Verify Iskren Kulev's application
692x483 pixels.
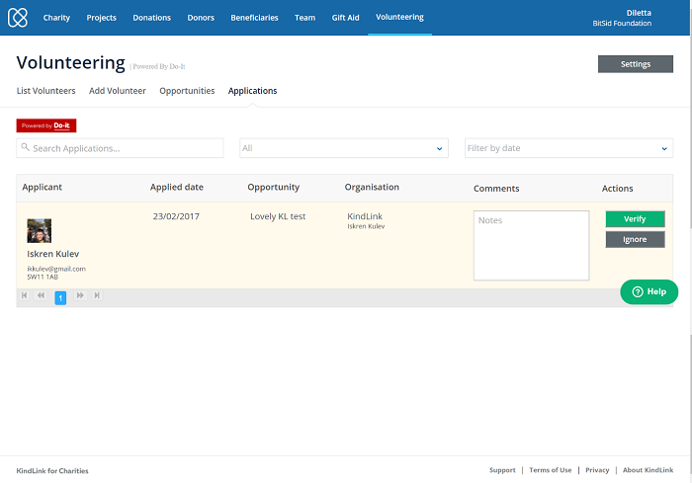[x=635, y=219]
